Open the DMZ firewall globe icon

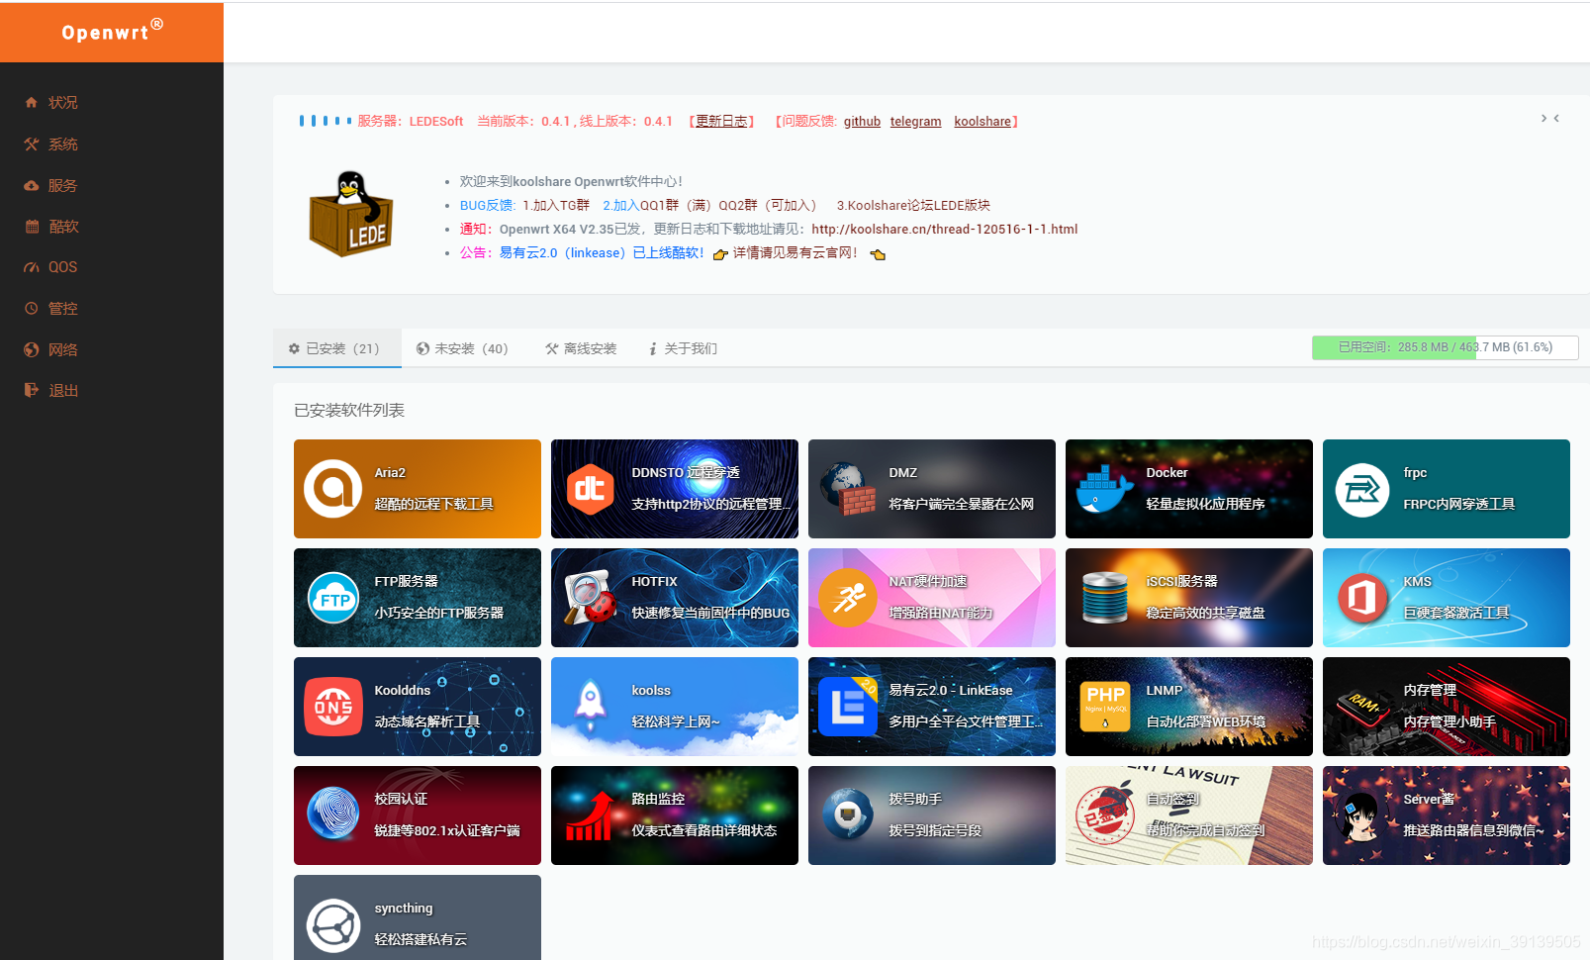click(x=848, y=489)
